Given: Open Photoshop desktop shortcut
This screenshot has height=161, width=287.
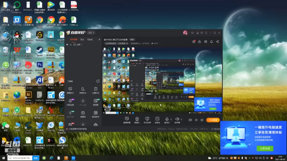Looking at the screenshot, I should [x=39, y=67].
